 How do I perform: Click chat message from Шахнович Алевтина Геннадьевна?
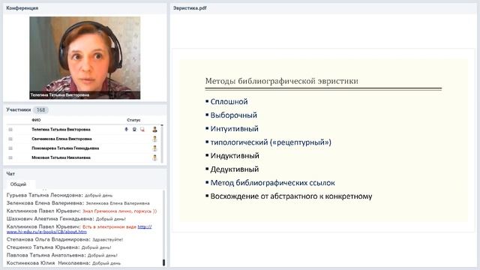click(66, 219)
